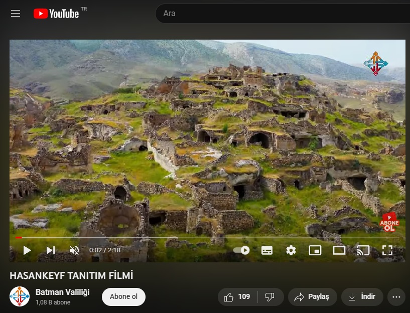Dislike the video
410x313 pixels.
pos(270,296)
